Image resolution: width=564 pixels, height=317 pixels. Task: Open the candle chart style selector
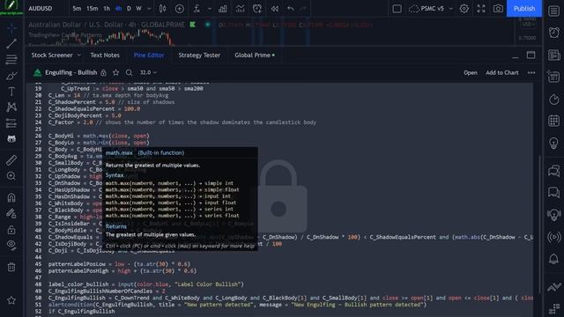162,8
